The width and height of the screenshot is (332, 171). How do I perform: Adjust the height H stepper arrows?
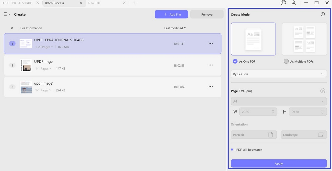point(323,112)
